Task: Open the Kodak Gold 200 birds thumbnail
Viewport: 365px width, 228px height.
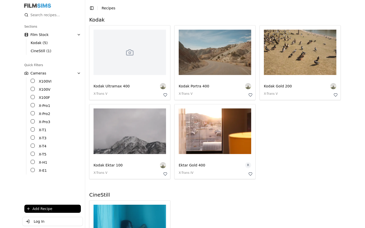Action: [x=300, y=52]
